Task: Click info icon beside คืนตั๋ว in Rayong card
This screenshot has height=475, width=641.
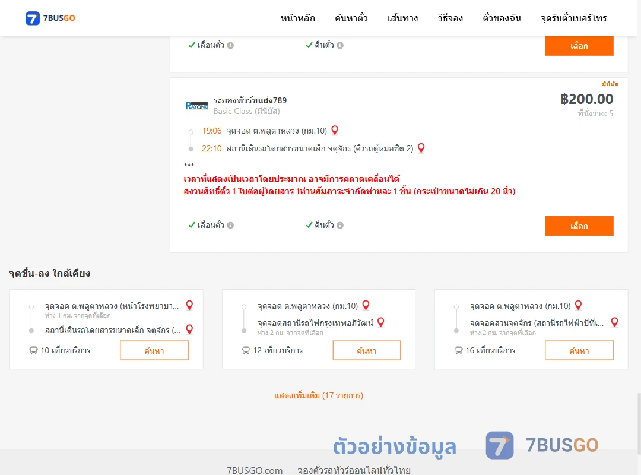Action: click(x=340, y=226)
